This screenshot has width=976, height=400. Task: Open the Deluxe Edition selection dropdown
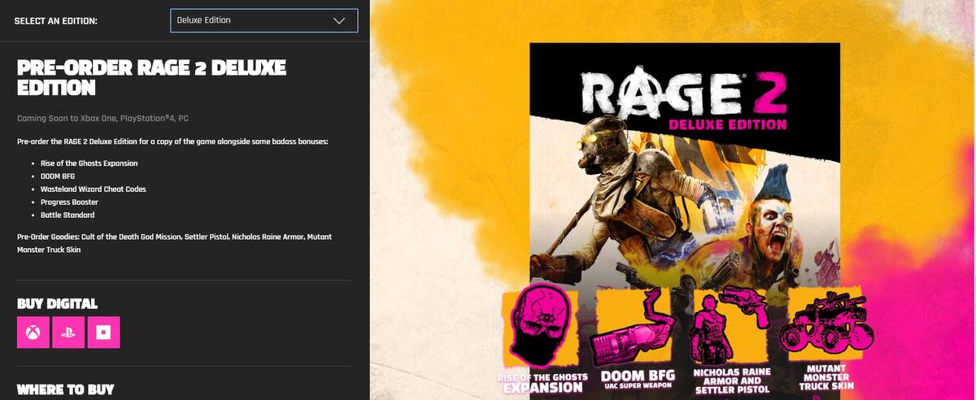(x=264, y=20)
